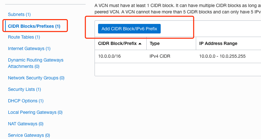
Task: Click CIDR Block/Prefix column header
Action: point(117,43)
